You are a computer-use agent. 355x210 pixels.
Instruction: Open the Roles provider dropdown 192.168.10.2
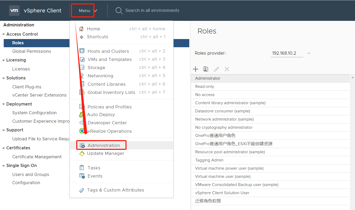291,53
